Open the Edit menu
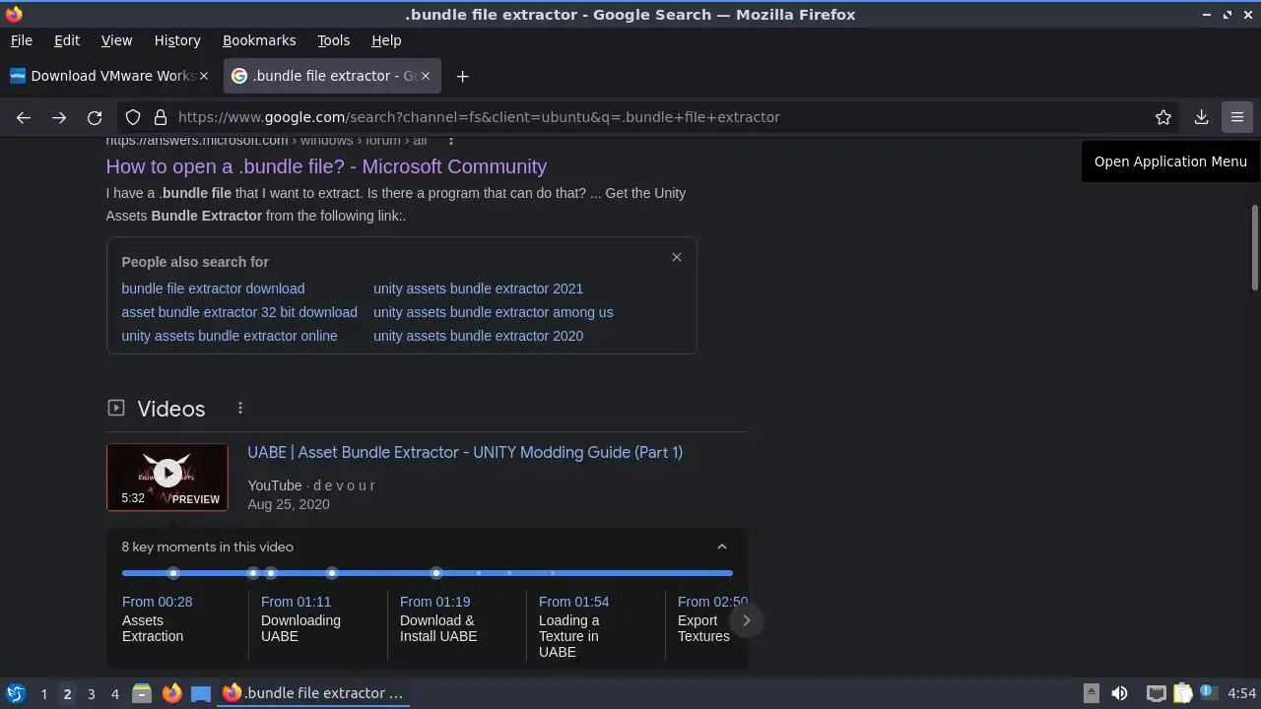Image resolution: width=1261 pixels, height=709 pixels. click(67, 40)
